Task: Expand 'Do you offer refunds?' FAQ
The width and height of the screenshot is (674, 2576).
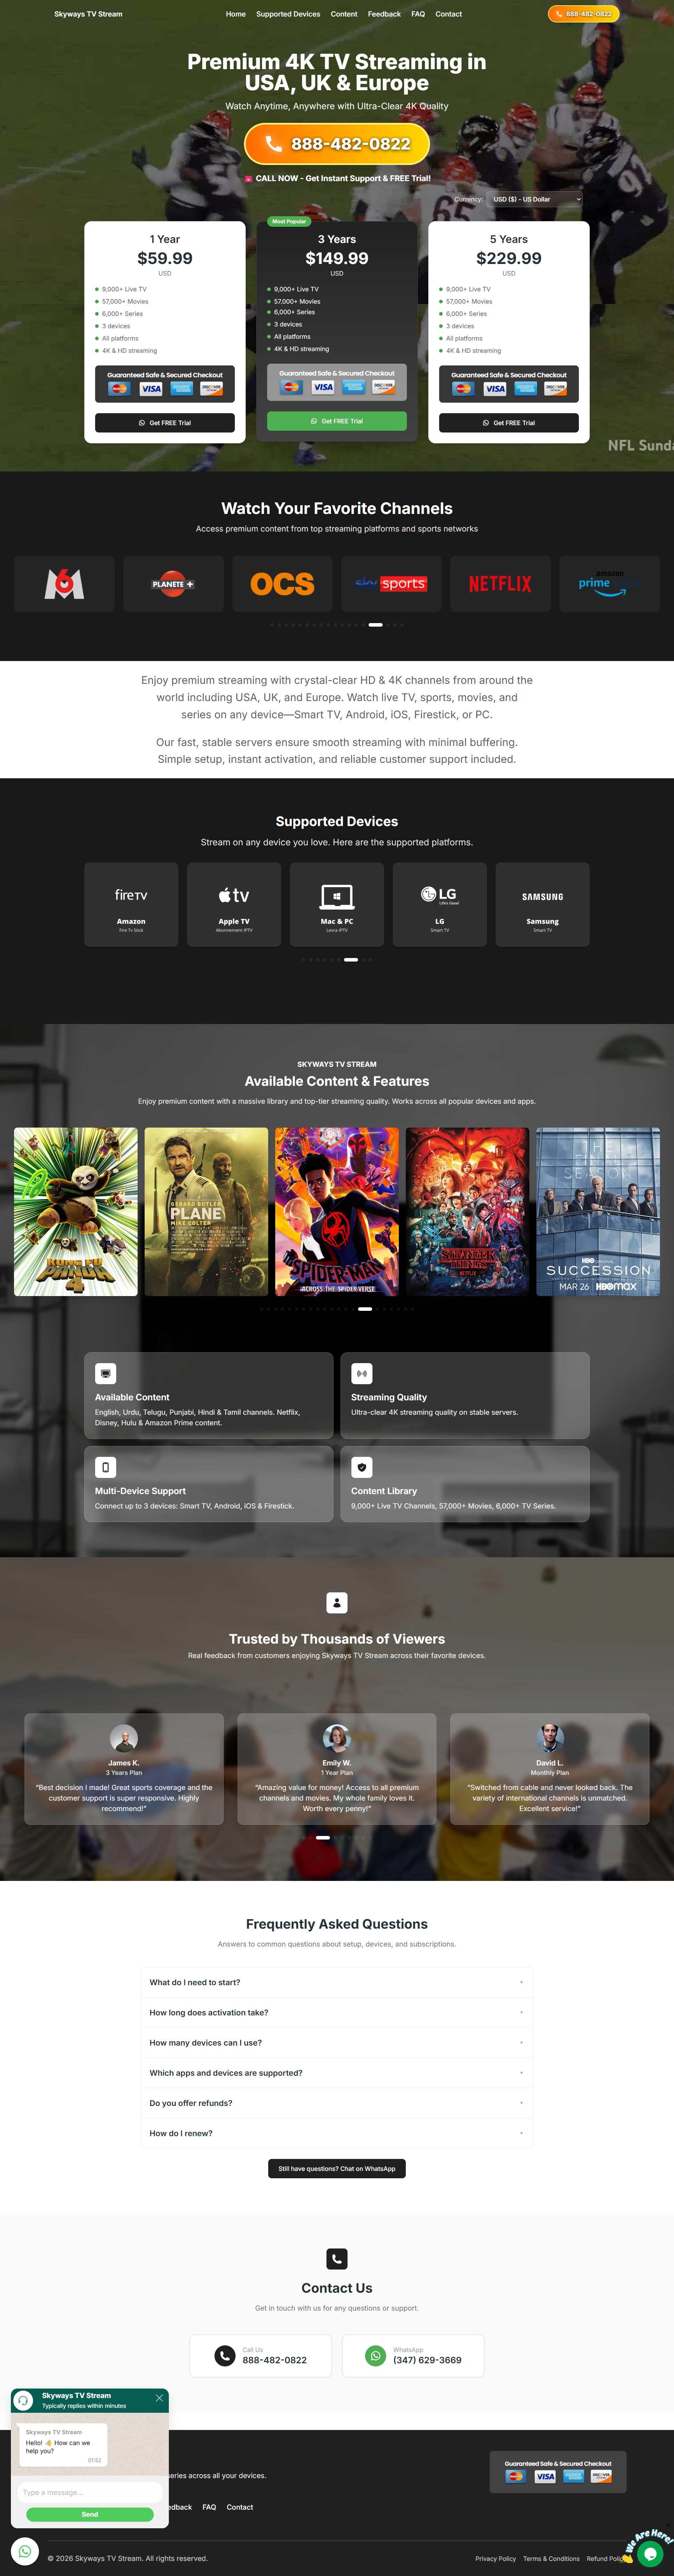Action: pos(337,2103)
